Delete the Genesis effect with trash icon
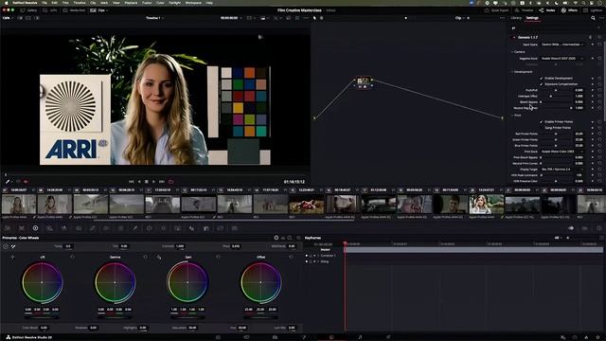This screenshot has width=606, height=341. (590, 38)
